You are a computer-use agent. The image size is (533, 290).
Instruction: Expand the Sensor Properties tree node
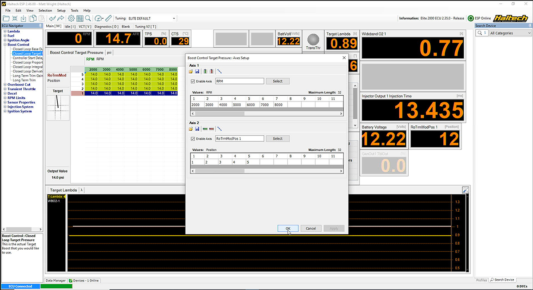tap(5, 102)
